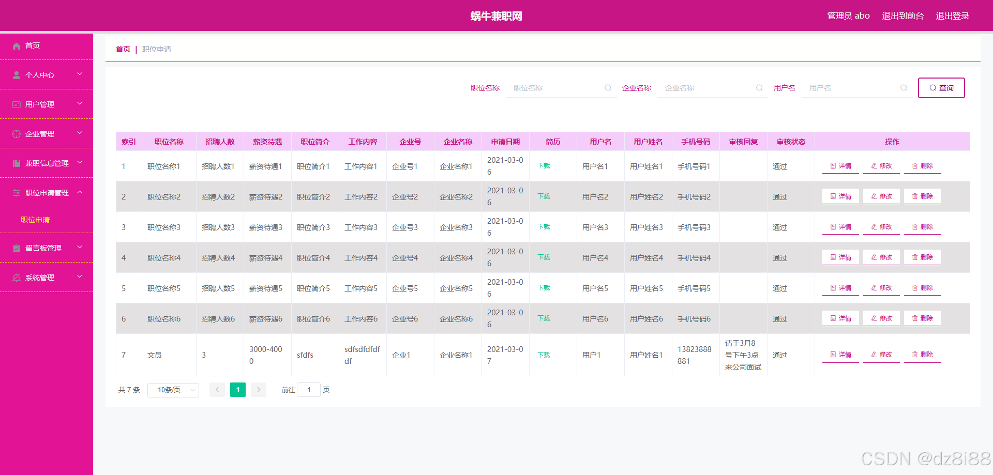
Task: Select the 兼职信息管理 chart icon
Action: [16, 163]
